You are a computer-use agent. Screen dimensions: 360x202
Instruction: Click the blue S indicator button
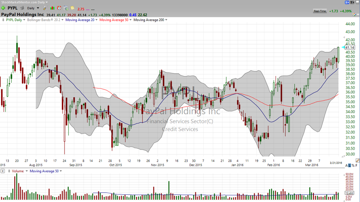(x=347, y=2)
